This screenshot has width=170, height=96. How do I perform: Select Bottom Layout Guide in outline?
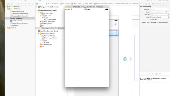[x=50, y=38]
